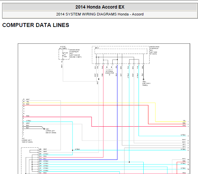Click DLC pin 7 "LT BLU" label
198x174 pixels.
pyautogui.click(x=29, y=121)
